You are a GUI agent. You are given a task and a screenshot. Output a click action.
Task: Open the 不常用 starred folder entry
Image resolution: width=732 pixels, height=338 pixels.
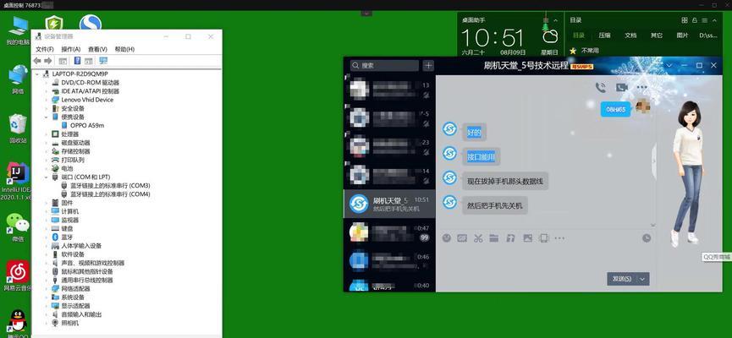(x=585, y=51)
